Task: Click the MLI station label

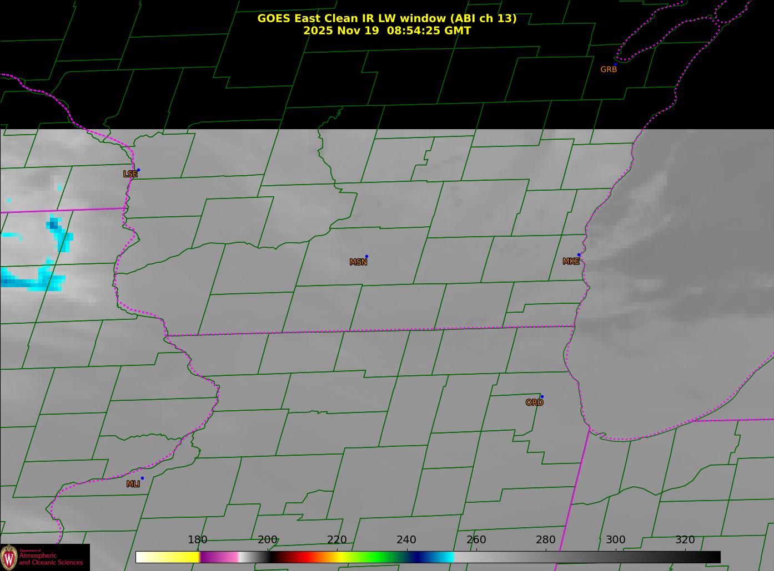Action: click(133, 484)
